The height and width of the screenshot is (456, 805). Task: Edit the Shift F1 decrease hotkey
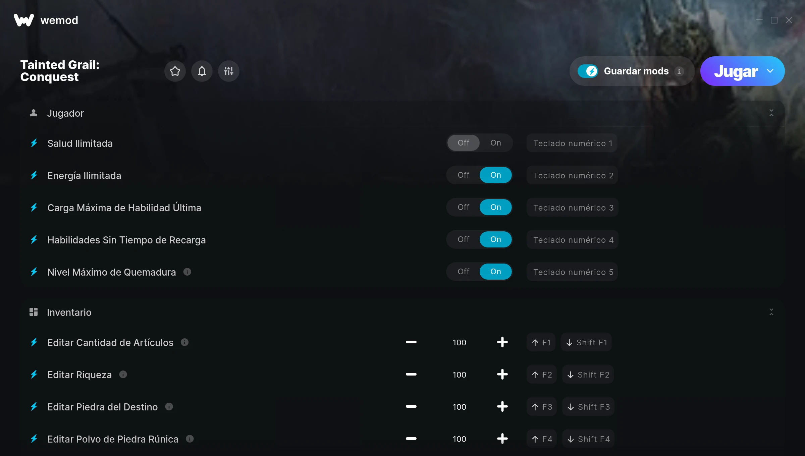click(586, 342)
